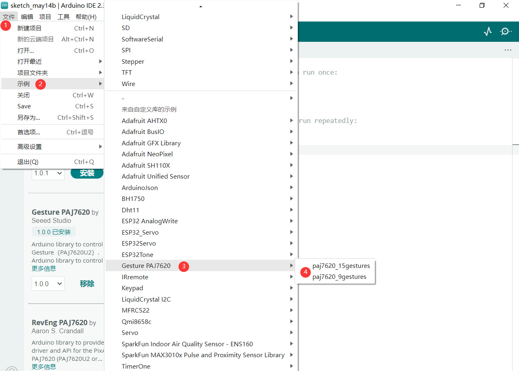Open the 帮助(H) menu

pos(86,17)
